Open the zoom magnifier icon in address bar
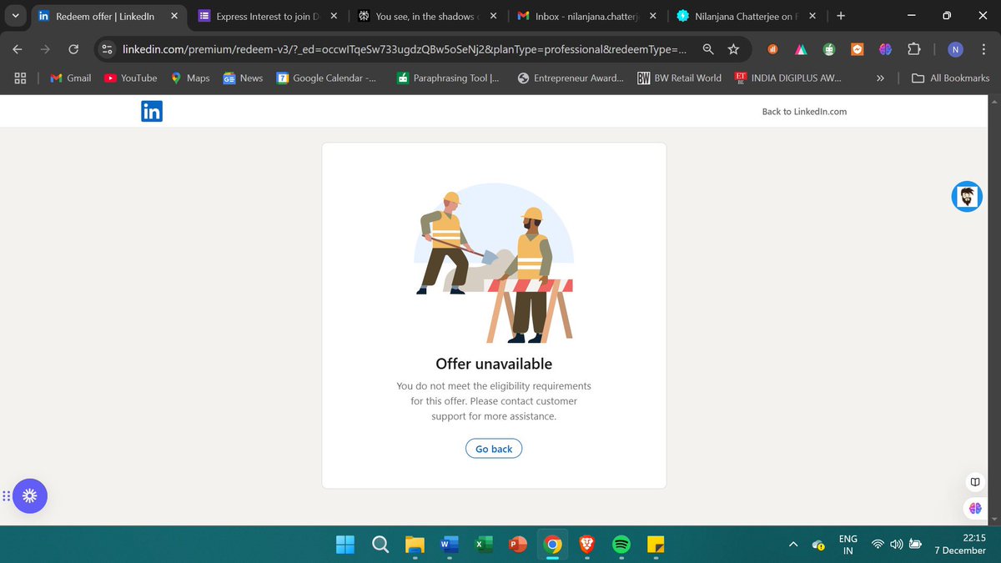The width and height of the screenshot is (1001, 563). click(x=708, y=49)
